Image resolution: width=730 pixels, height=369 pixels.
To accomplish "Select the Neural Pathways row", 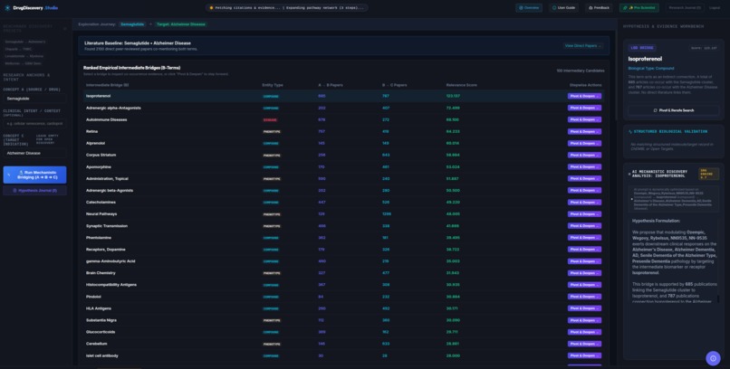I will (343, 214).
